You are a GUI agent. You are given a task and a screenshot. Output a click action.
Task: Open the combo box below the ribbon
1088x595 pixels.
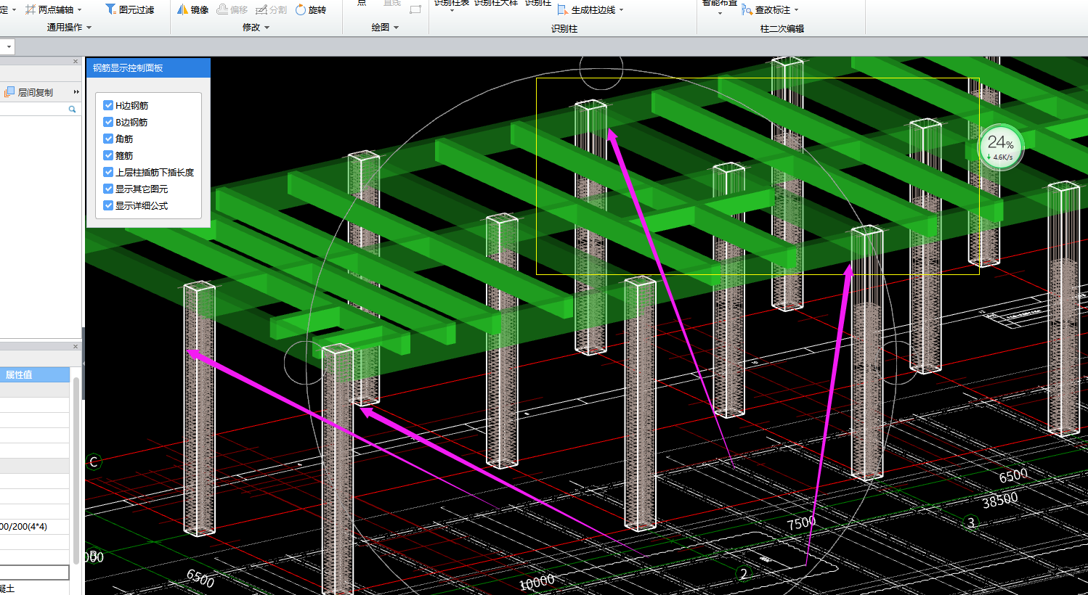[x=9, y=46]
